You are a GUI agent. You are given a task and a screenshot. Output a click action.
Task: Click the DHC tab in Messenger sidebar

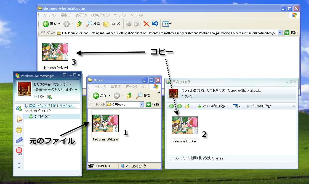click(x=19, y=140)
